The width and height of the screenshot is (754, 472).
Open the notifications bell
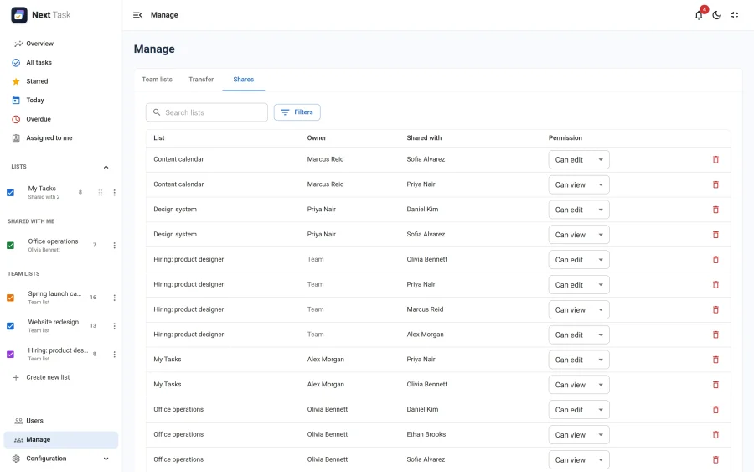(x=699, y=15)
